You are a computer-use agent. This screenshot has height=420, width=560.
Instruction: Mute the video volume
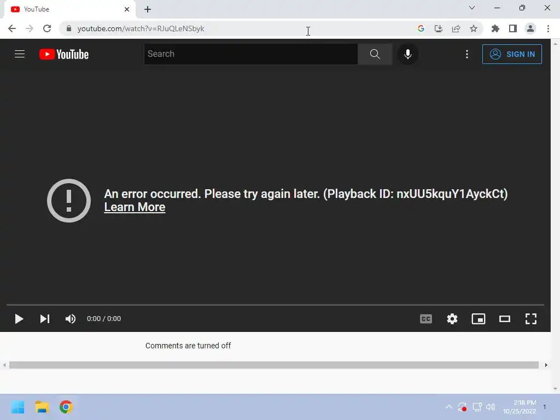[71, 319]
